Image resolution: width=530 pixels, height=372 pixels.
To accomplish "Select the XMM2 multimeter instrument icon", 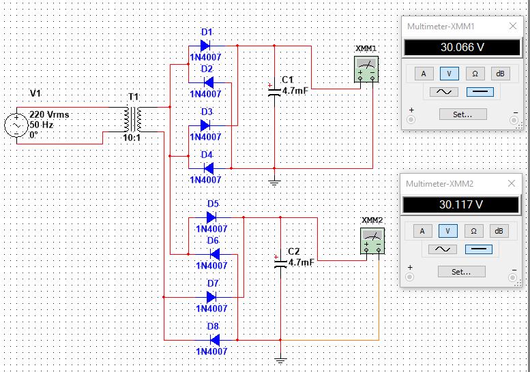I will (x=372, y=241).
